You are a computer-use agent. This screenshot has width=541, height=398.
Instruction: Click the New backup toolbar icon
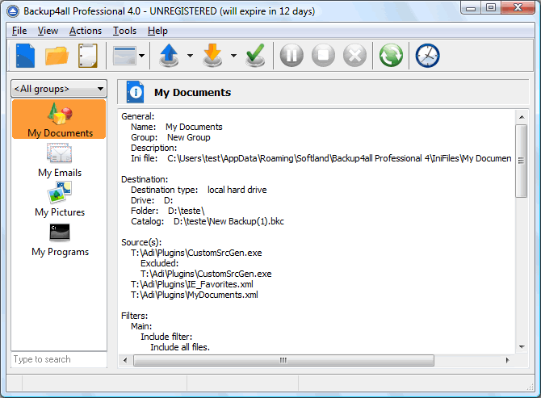click(25, 56)
